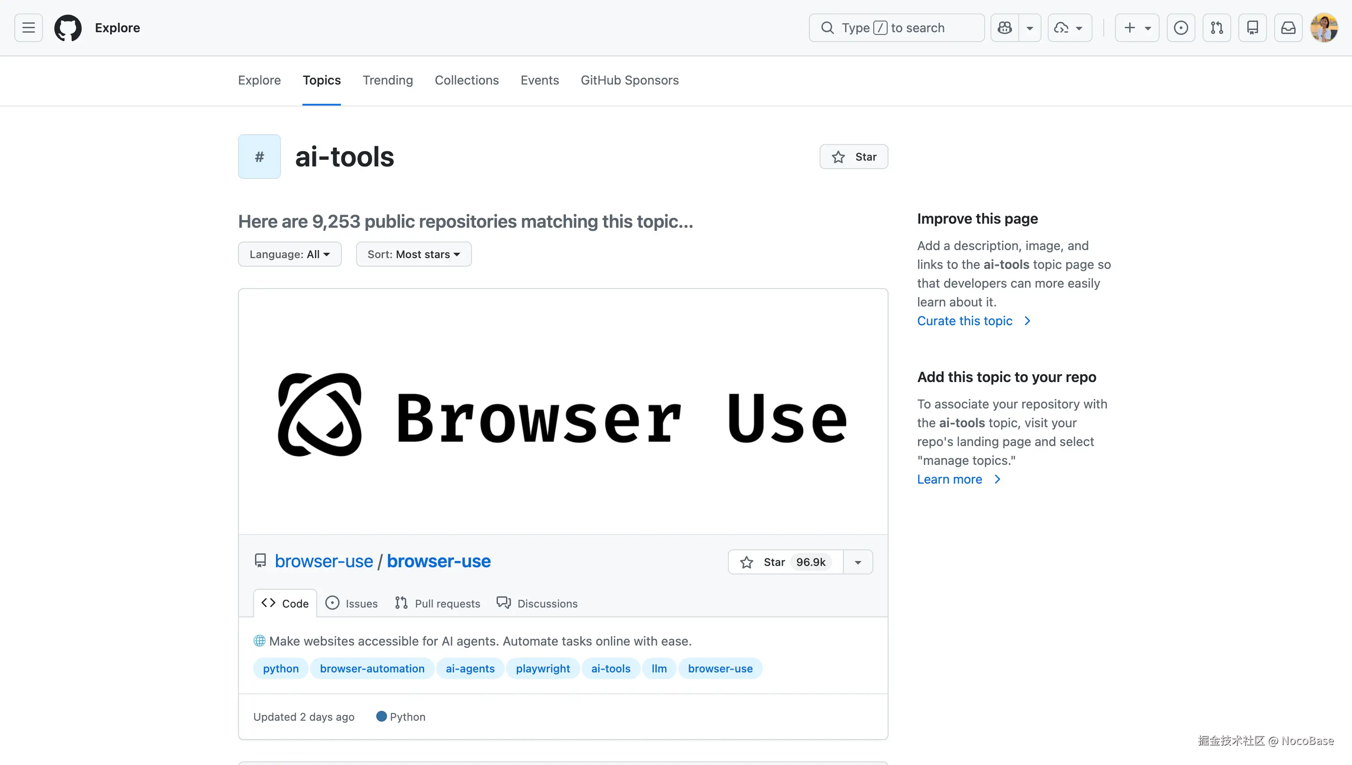Screen dimensions: 1352x765
Task: Click the browser-automation topic tag
Action: click(x=372, y=668)
